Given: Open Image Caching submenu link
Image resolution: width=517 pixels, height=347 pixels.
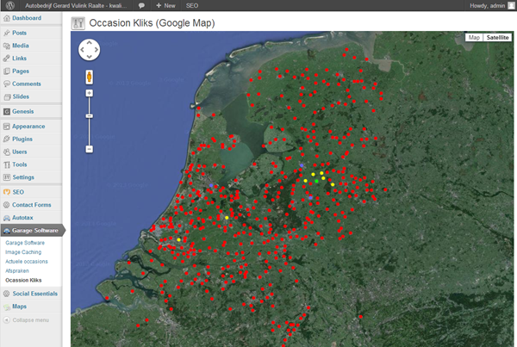Looking at the screenshot, I should click(23, 252).
